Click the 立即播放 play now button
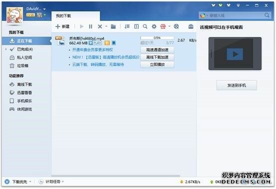 pos(157,65)
